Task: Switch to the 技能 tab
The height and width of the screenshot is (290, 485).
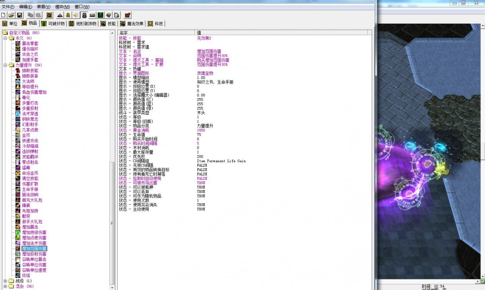Action: coord(108,24)
